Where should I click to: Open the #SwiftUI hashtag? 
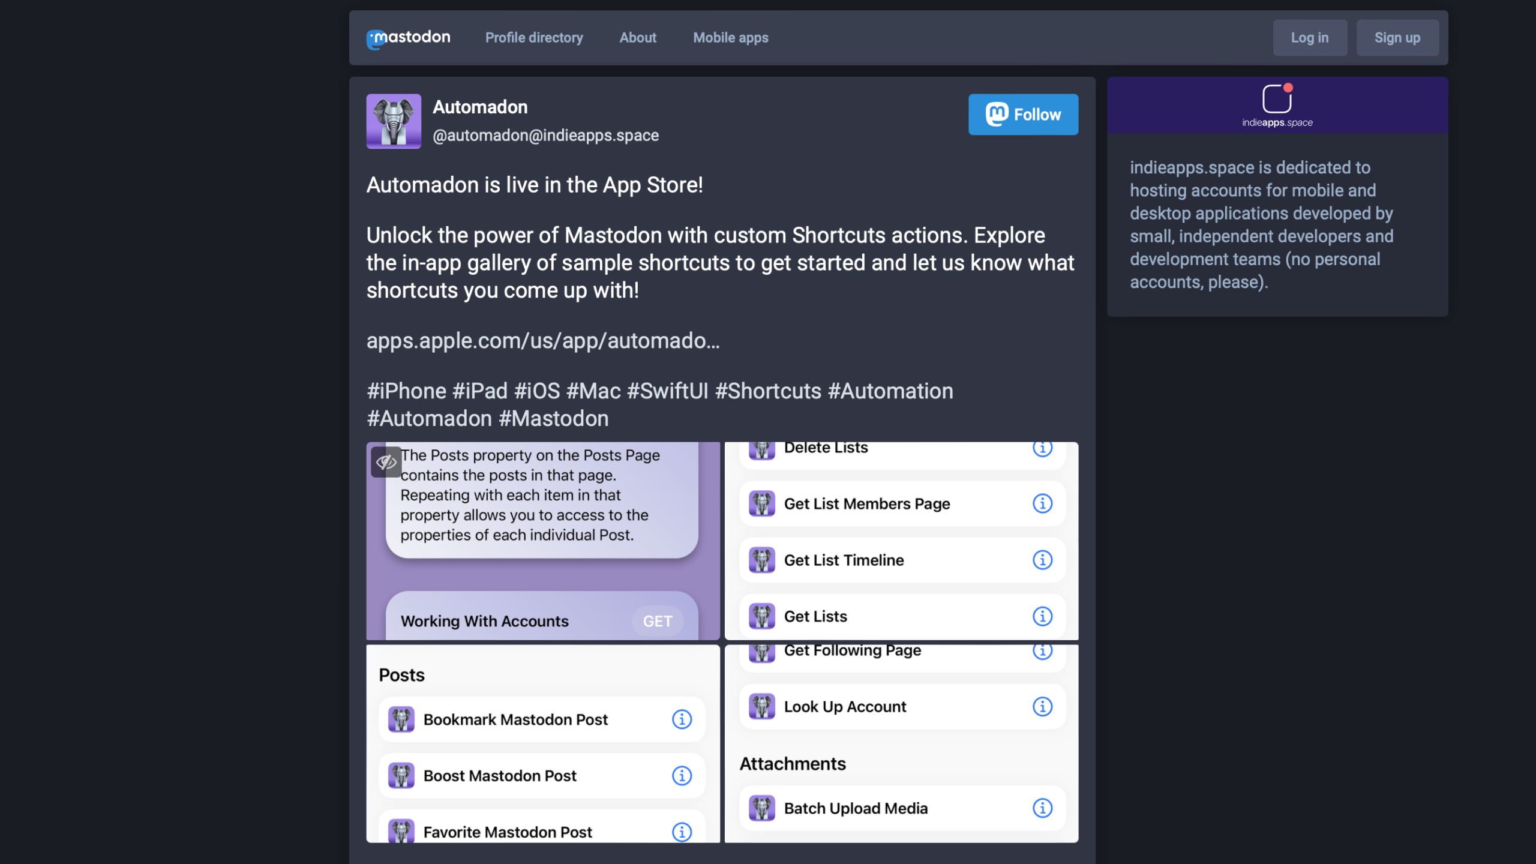[x=668, y=391]
